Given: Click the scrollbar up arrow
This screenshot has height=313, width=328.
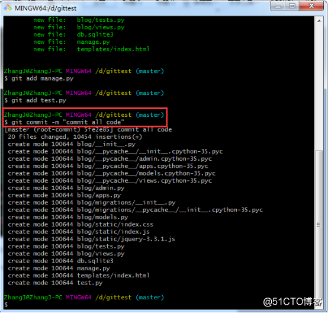Looking at the screenshot, I should coord(319,21).
